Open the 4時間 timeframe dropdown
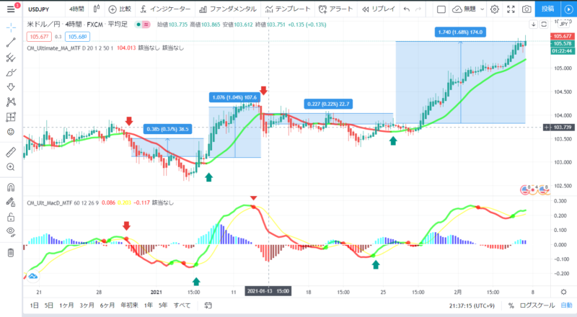The height and width of the screenshot is (317, 577). [x=76, y=9]
